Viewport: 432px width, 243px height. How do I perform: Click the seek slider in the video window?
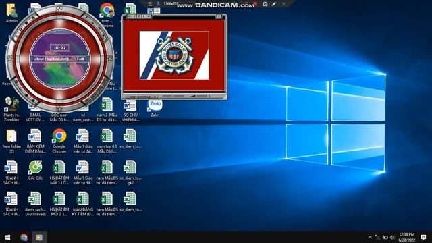173,96
